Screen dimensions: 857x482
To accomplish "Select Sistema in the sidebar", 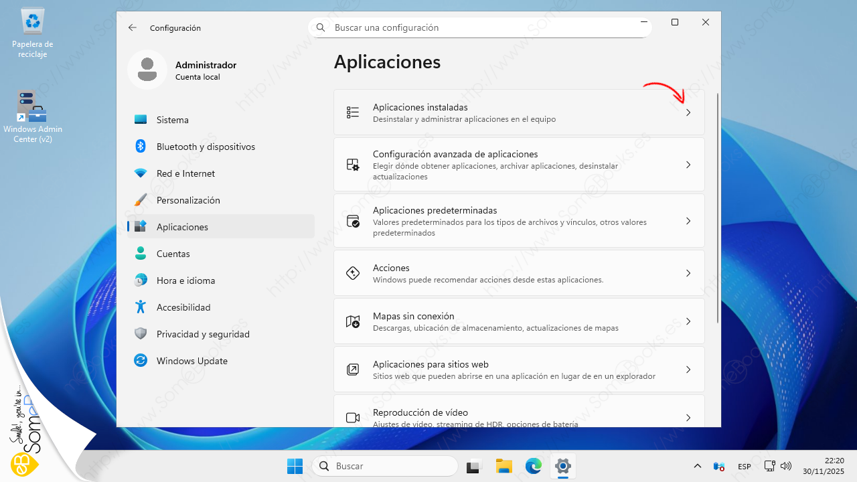I will pyautogui.click(x=173, y=120).
